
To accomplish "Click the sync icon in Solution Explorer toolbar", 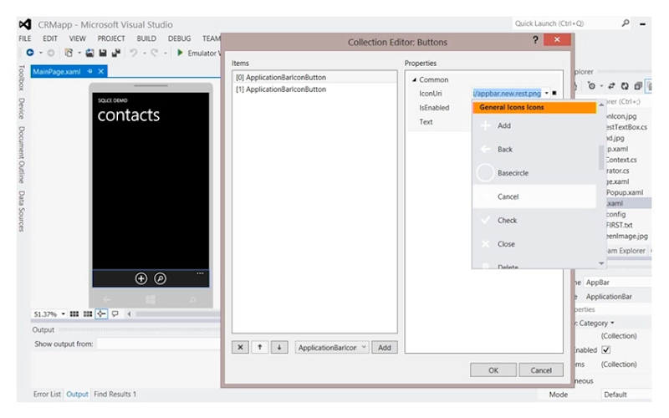I will [x=611, y=86].
